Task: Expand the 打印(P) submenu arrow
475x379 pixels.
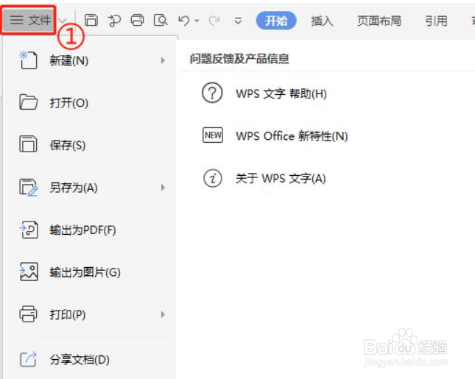Action: pyautogui.click(x=163, y=315)
